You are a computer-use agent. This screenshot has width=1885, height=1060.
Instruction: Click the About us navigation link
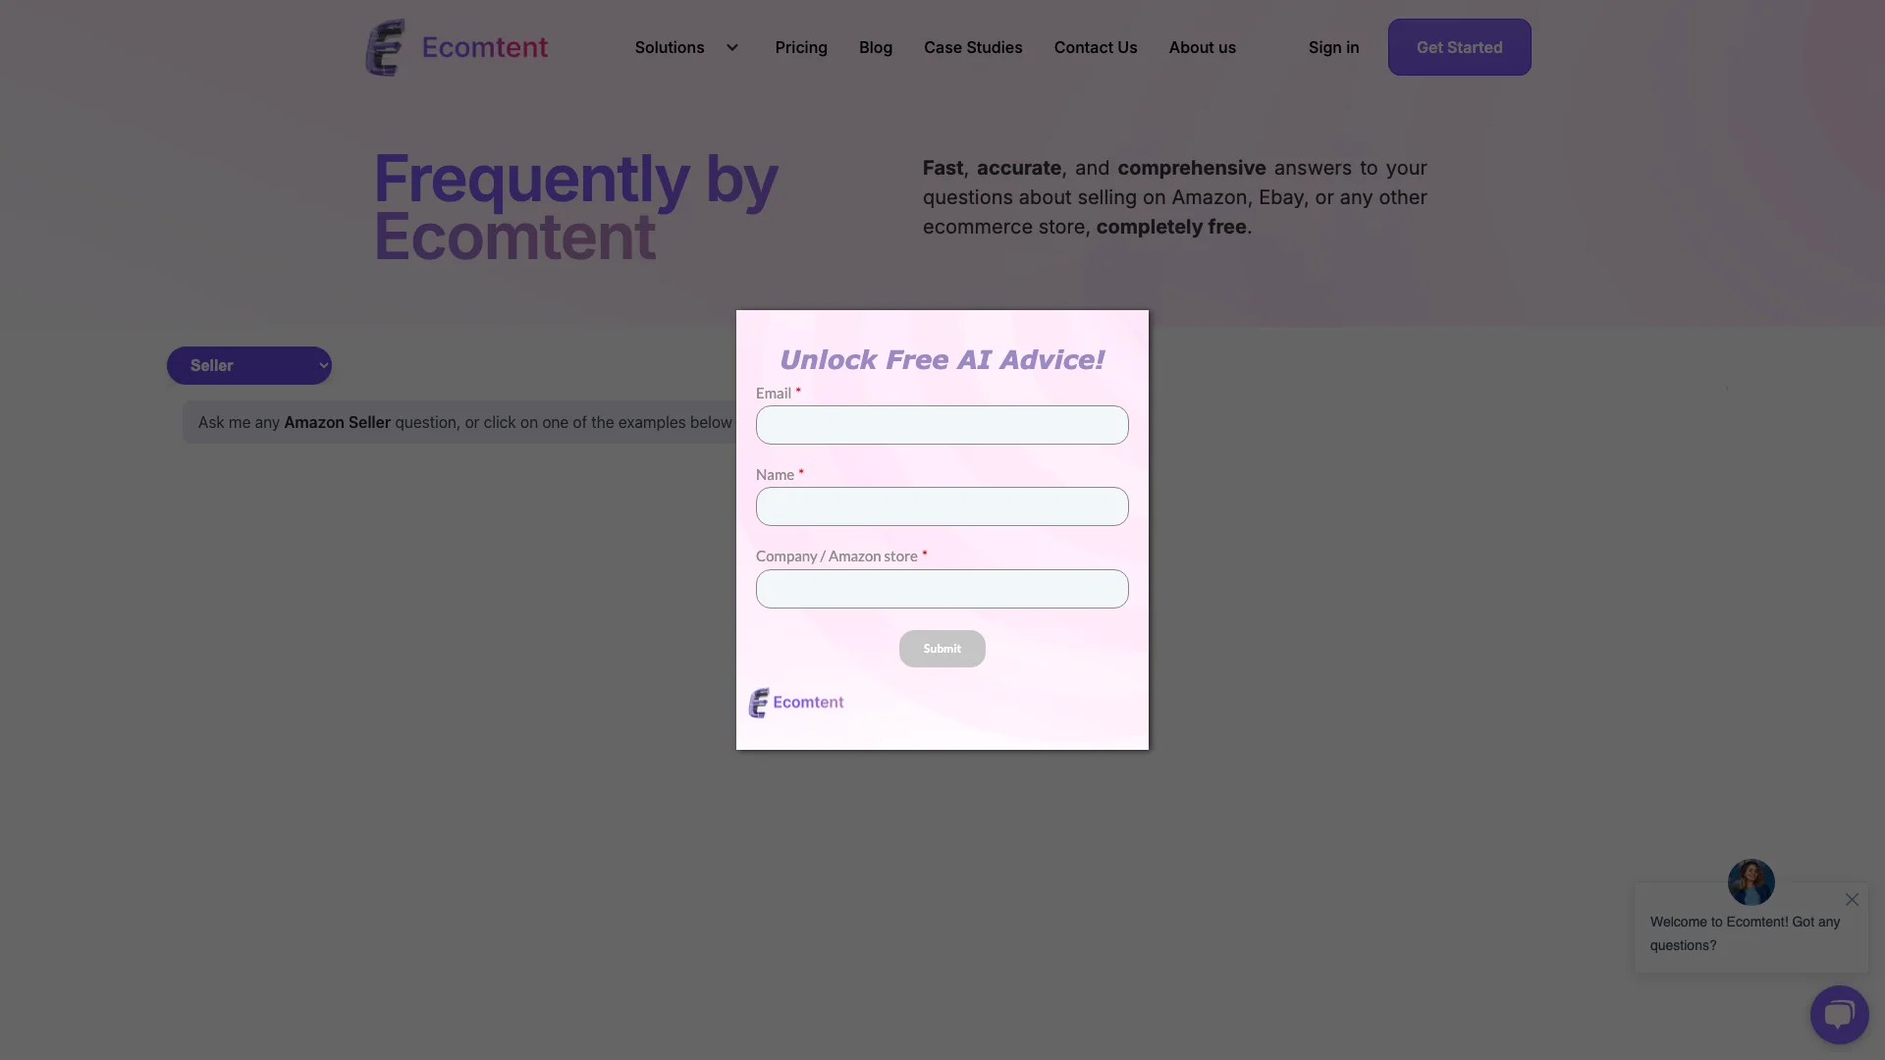[x=1202, y=46]
